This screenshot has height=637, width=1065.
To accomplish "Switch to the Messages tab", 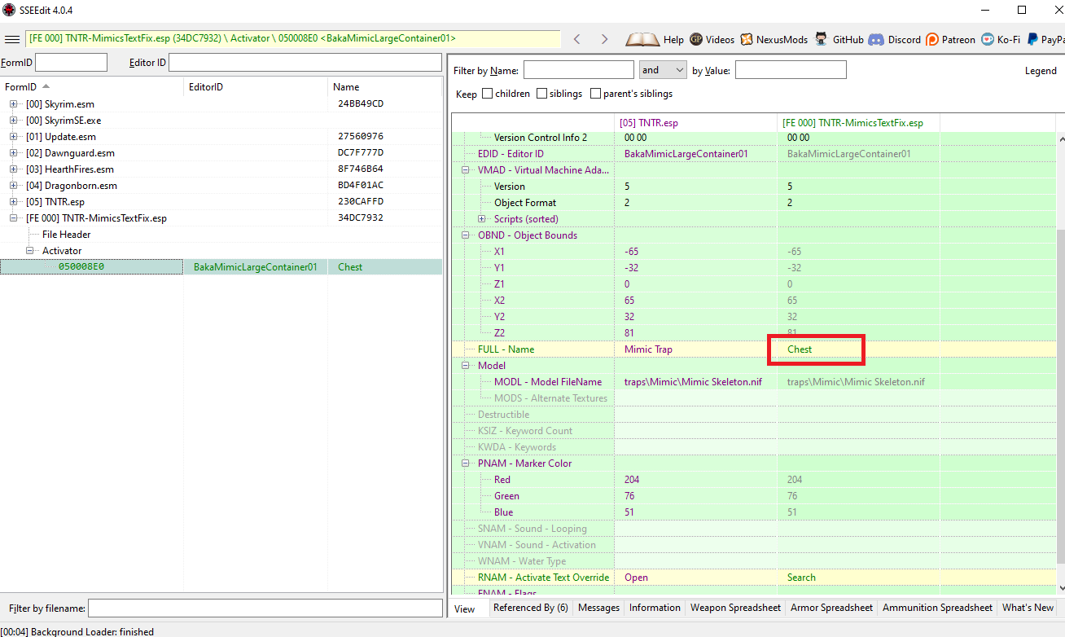I will (598, 608).
